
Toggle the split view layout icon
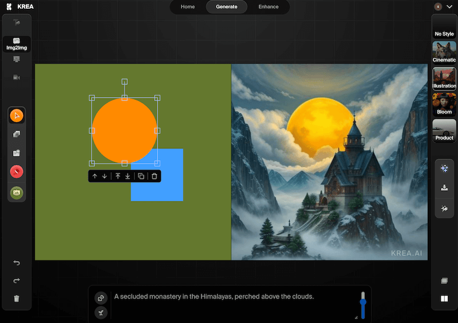point(444,298)
